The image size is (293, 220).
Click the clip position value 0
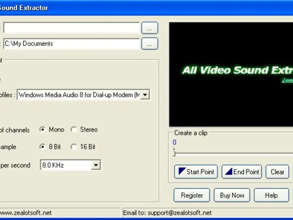175,142
